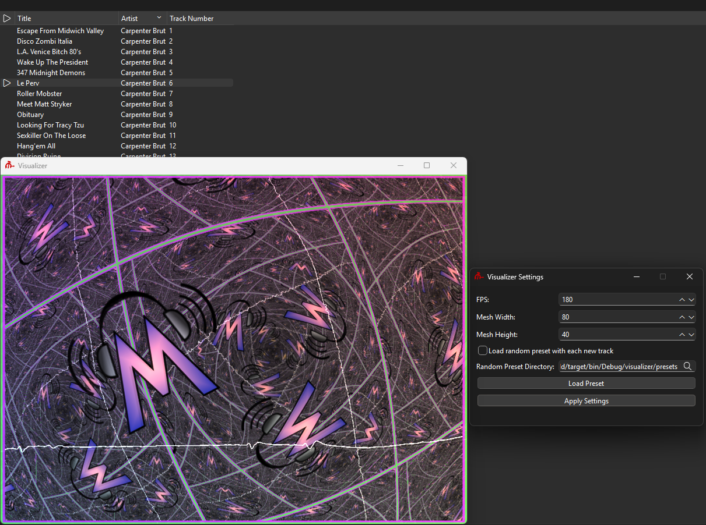Decrease FPS with the down arrow
The width and height of the screenshot is (706, 525).
[x=691, y=300]
